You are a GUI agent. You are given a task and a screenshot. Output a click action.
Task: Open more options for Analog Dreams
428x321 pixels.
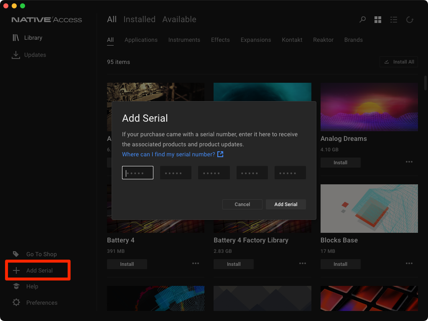click(409, 162)
